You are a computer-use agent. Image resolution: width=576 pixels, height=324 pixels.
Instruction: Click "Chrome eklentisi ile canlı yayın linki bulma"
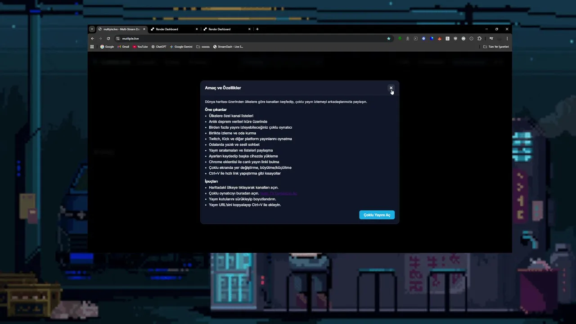point(244,162)
